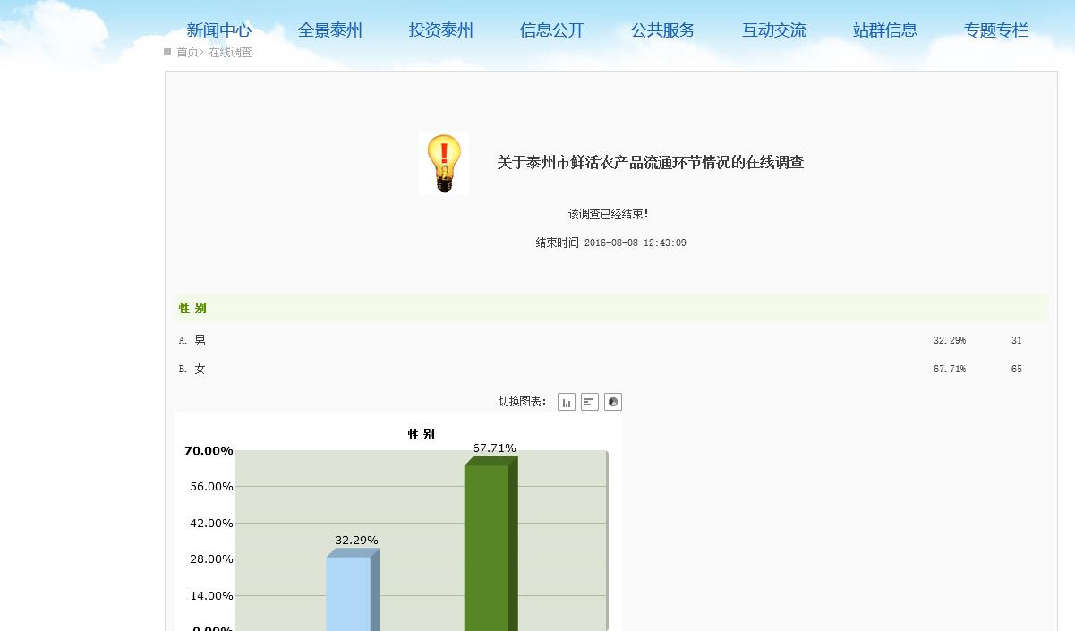Select the B. 女 option row
1075x631 pixels.
coord(611,369)
